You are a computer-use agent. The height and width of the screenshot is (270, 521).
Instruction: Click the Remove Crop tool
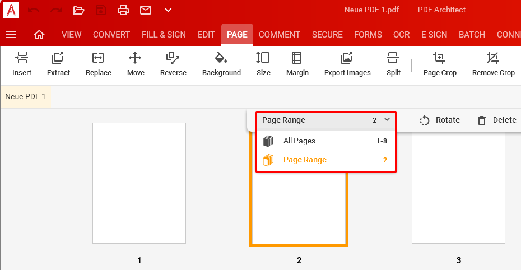tap(493, 64)
